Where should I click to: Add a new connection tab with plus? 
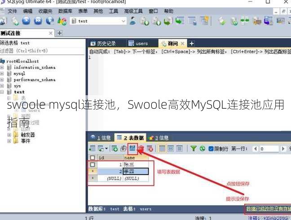pyautogui.click(x=59, y=33)
